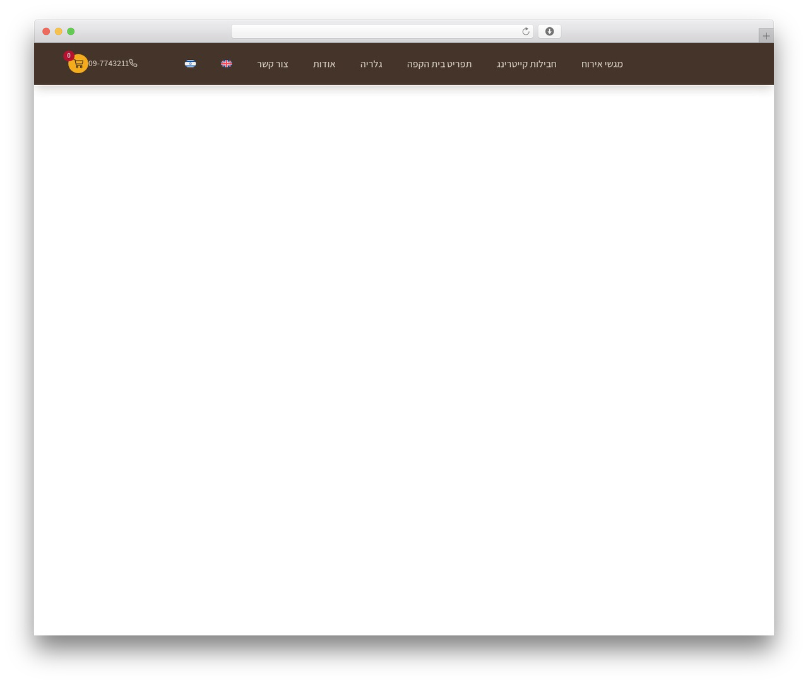
Task: Click the red cart item count badge
Action: pyautogui.click(x=69, y=56)
